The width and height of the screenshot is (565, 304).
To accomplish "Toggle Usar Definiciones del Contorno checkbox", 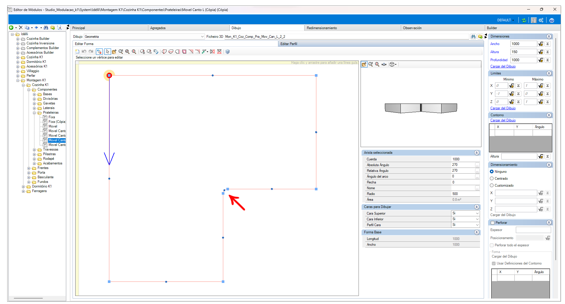I will tap(494, 263).
